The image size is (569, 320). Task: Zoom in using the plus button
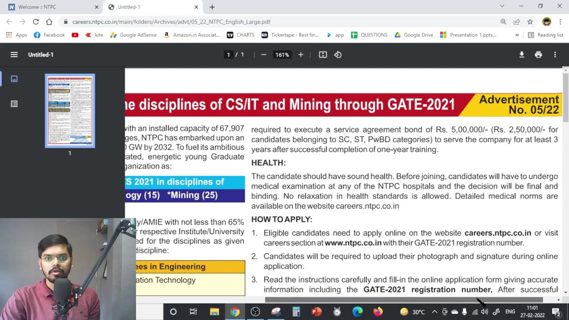301,55
